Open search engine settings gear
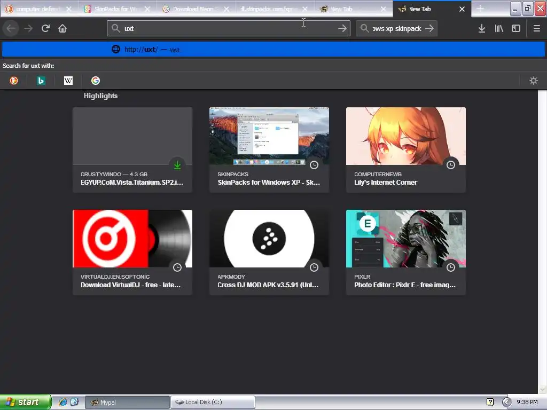Screen dimensions: 547x410 pyautogui.click(x=534, y=81)
